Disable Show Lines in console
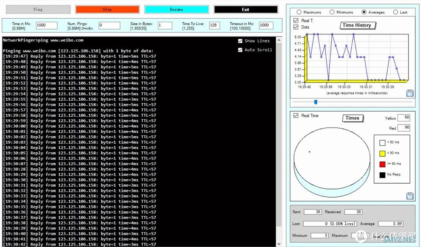 pyautogui.click(x=240, y=41)
